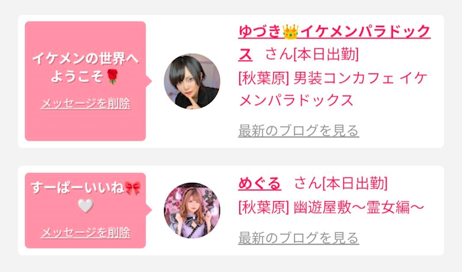The height and width of the screenshot is (272, 462).
Task: Click the white heart emoji in めぐる's message
Action: pos(85,206)
